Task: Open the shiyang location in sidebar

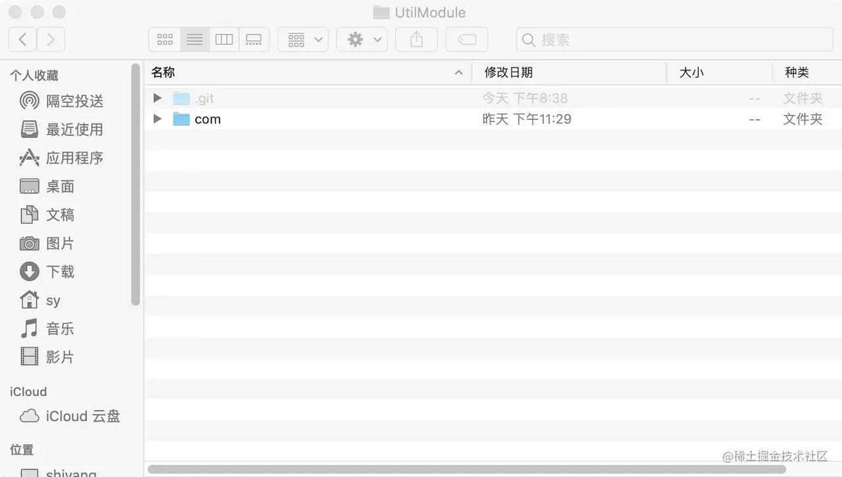Action: coord(59,473)
